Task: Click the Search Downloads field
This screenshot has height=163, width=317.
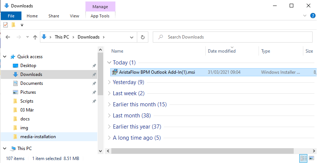Action: [233, 37]
